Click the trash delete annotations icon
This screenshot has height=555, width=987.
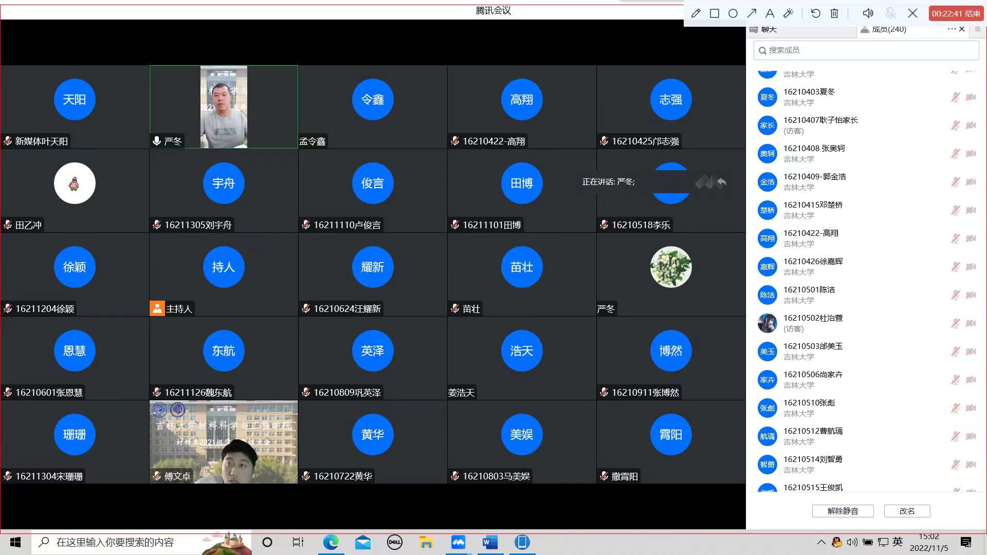pos(834,13)
